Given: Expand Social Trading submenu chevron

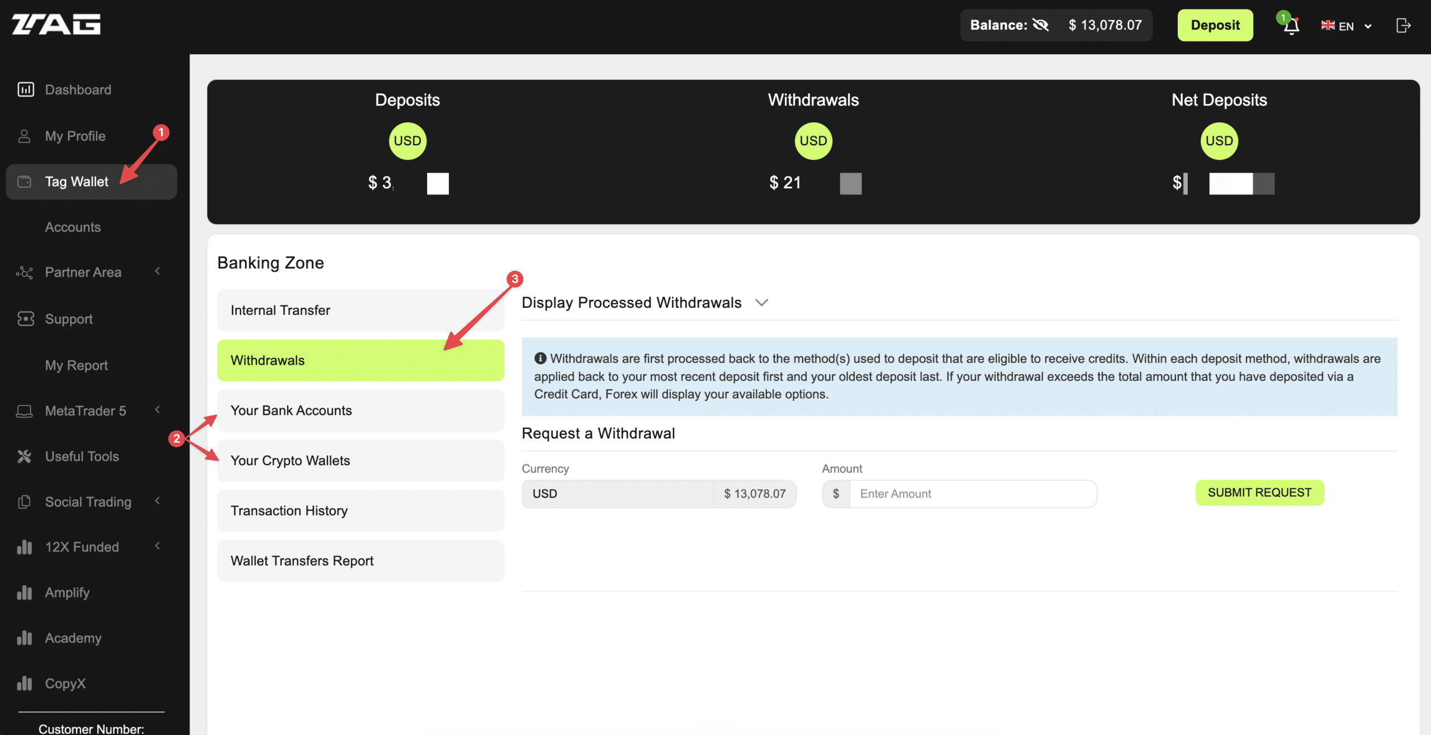Looking at the screenshot, I should pyautogui.click(x=158, y=500).
